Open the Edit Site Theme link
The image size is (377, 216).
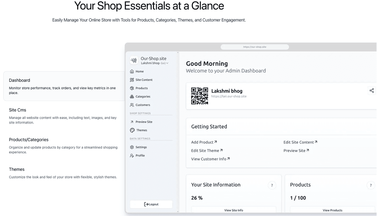205,150
